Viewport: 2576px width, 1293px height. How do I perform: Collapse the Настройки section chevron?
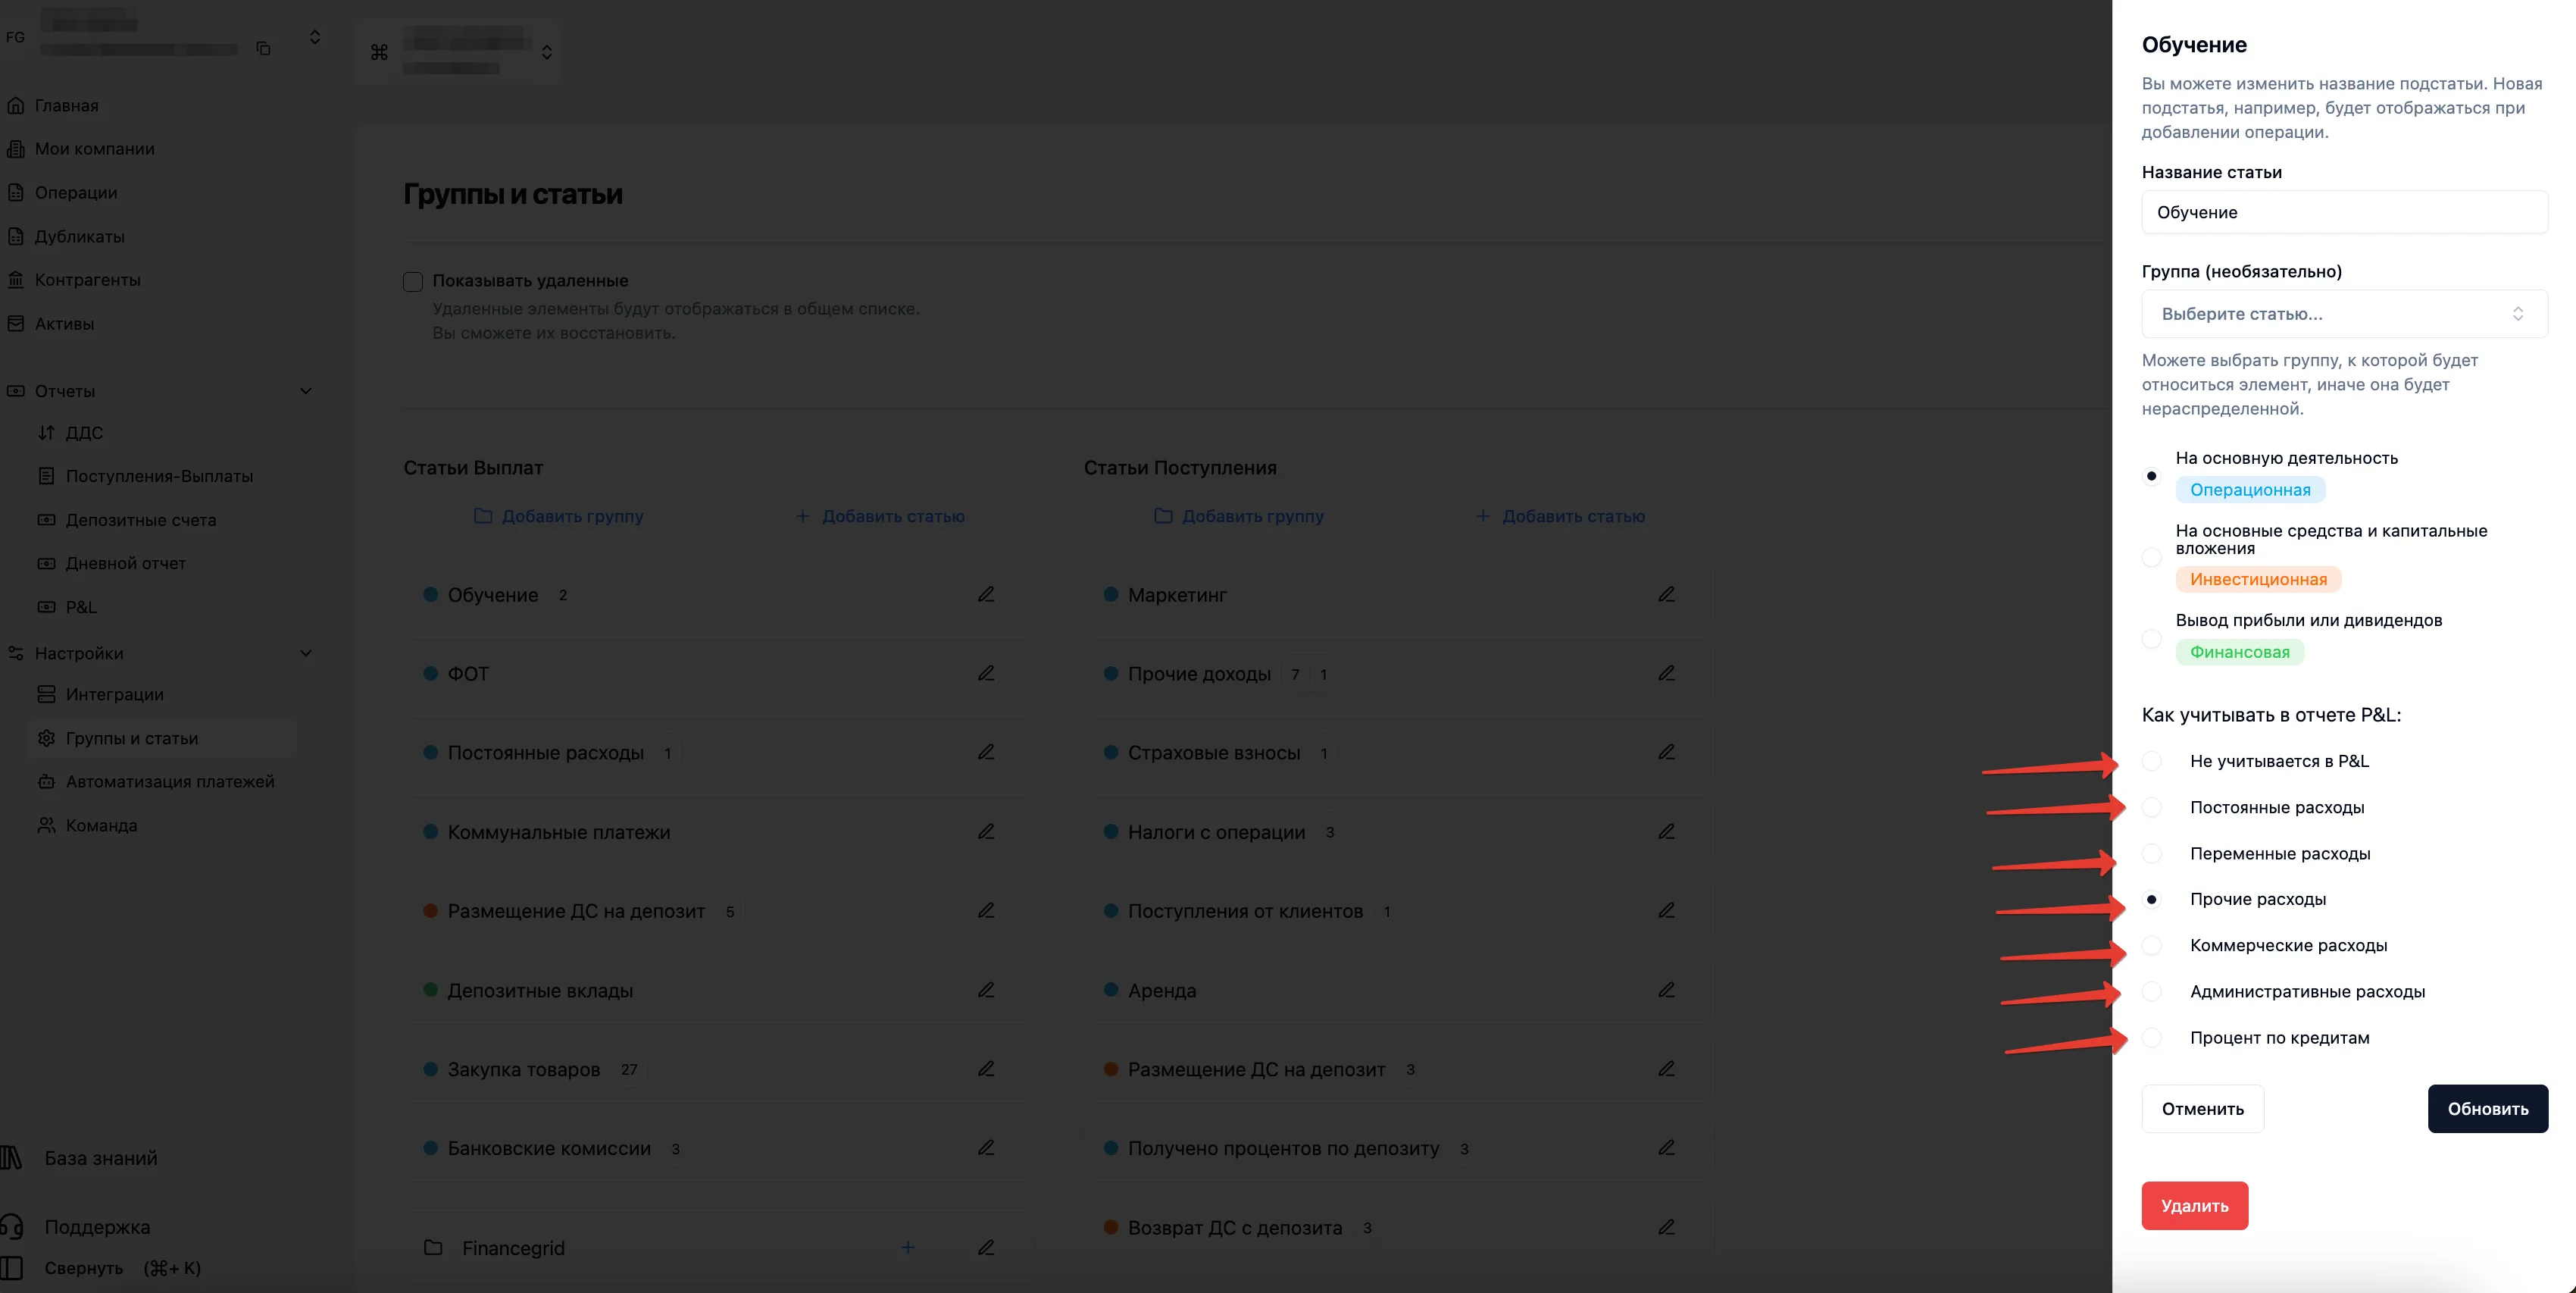pos(306,653)
